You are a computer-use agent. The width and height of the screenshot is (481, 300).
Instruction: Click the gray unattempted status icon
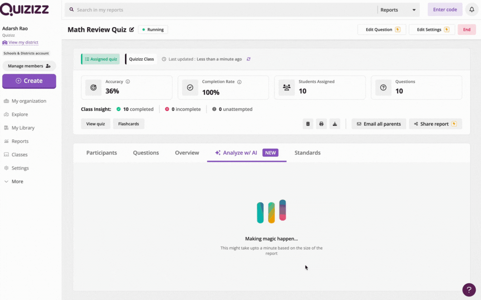point(214,109)
